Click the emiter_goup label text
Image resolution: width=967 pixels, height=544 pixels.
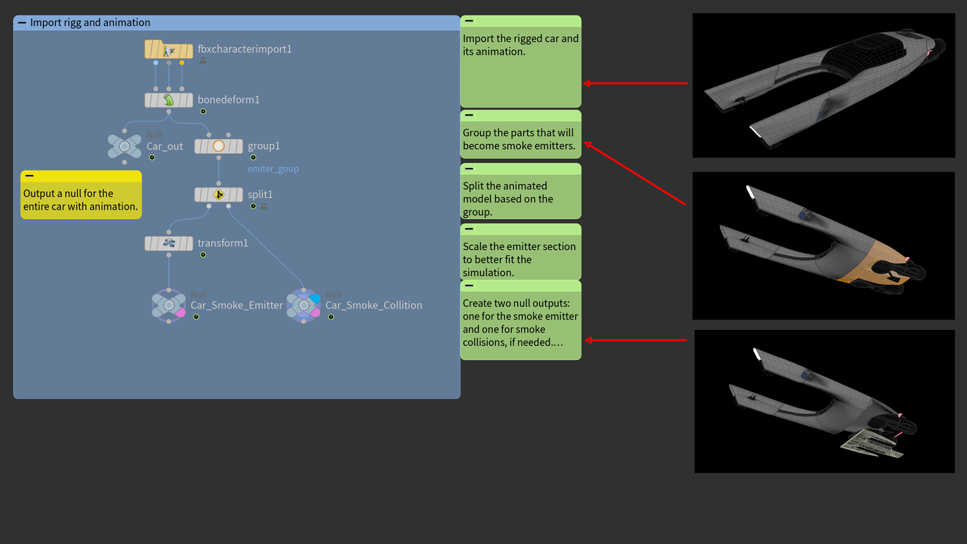273,169
